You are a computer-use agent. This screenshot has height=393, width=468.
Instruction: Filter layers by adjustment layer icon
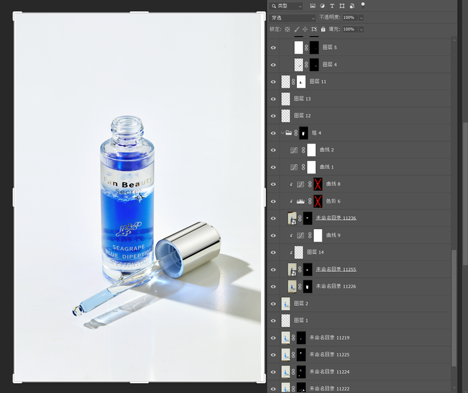(322, 6)
